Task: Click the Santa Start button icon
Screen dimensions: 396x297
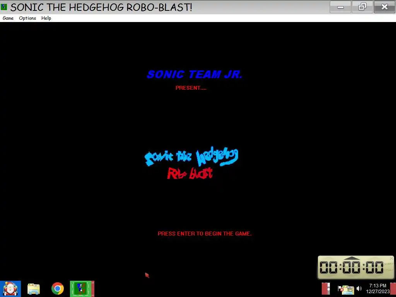Action: pos(10,288)
